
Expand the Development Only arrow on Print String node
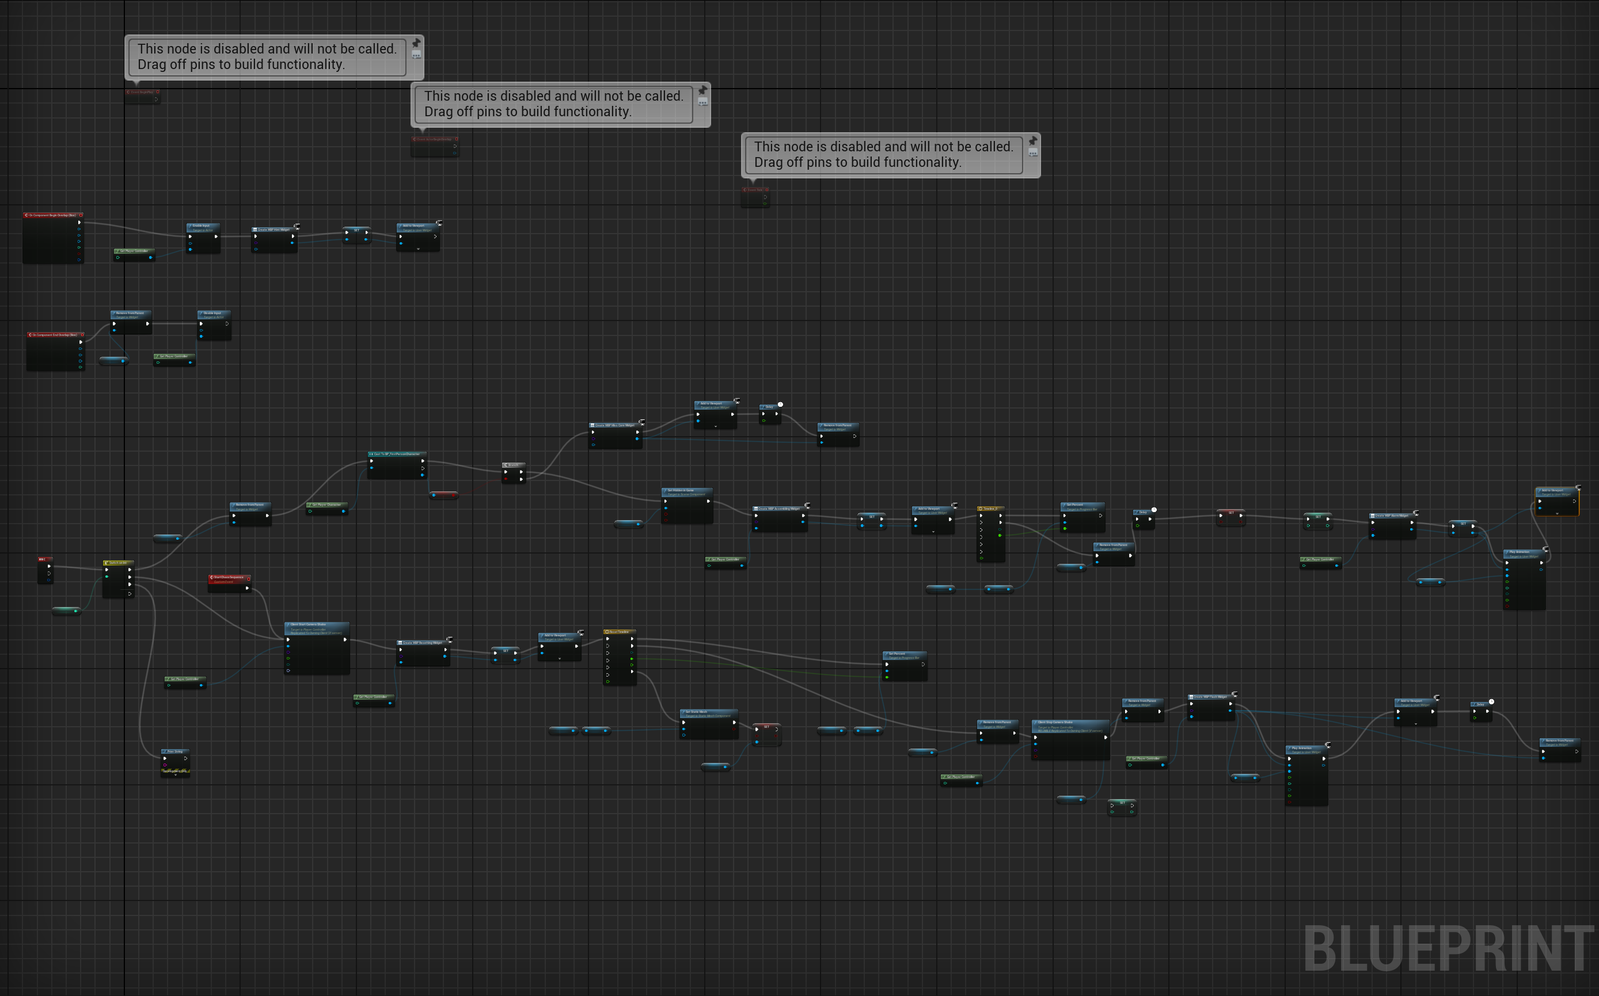[x=176, y=775]
